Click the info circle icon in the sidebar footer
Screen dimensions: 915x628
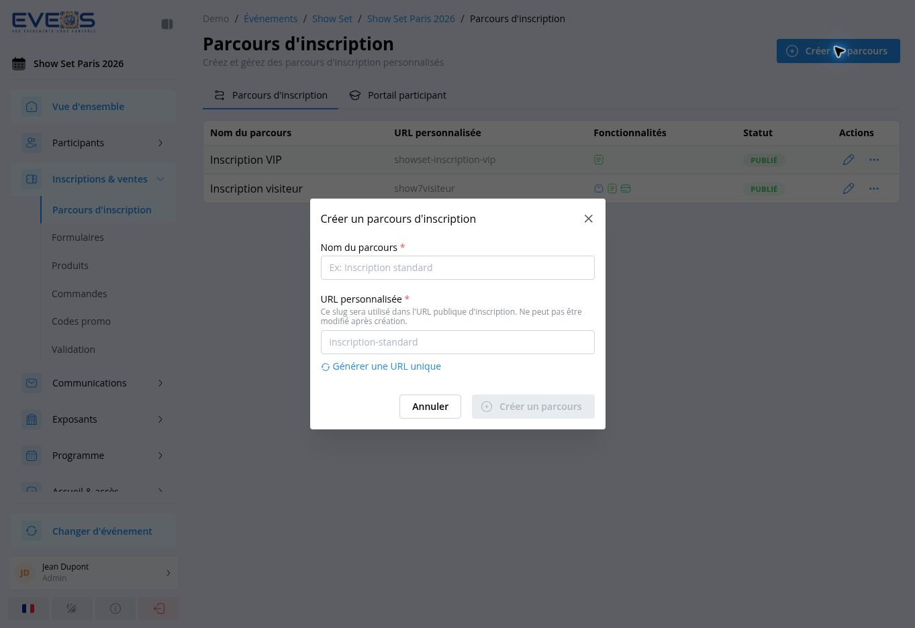point(115,609)
